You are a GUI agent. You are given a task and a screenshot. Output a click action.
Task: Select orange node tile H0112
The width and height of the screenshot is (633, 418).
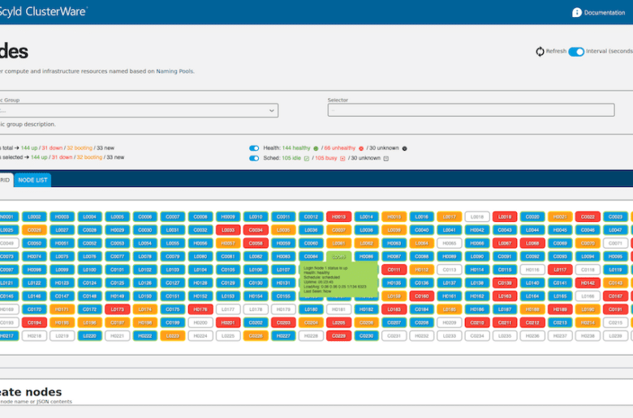(x=421, y=270)
